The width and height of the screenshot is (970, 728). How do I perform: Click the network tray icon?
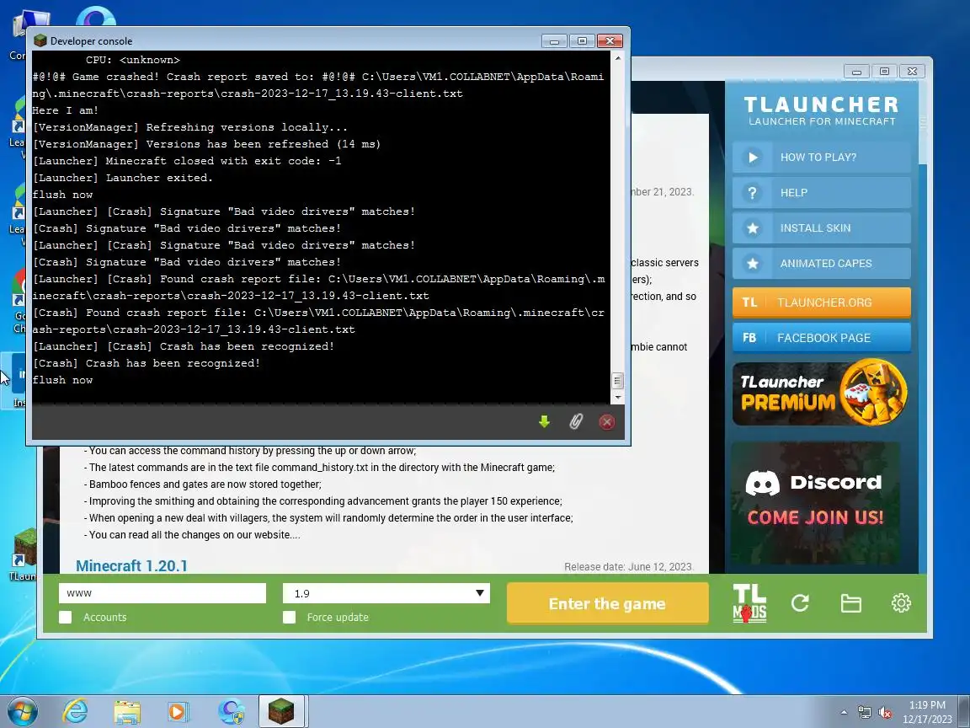[864, 713]
